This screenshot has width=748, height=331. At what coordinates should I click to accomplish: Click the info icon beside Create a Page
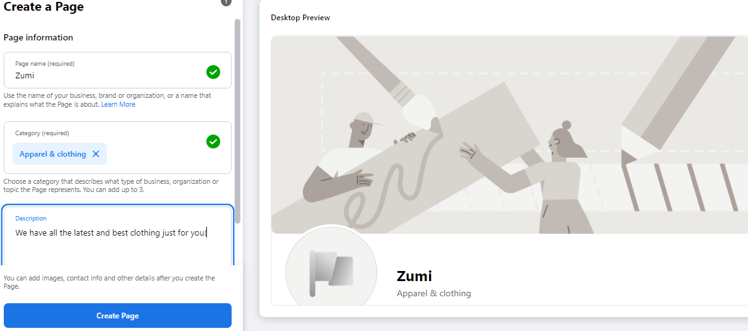click(226, 2)
